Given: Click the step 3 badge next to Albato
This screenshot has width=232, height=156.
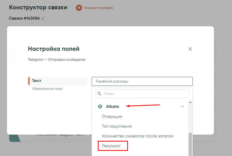Looking at the screenshot, I should click(100, 106).
